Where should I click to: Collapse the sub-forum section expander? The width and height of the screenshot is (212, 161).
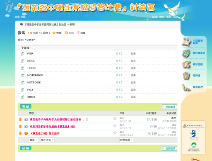tap(176, 49)
